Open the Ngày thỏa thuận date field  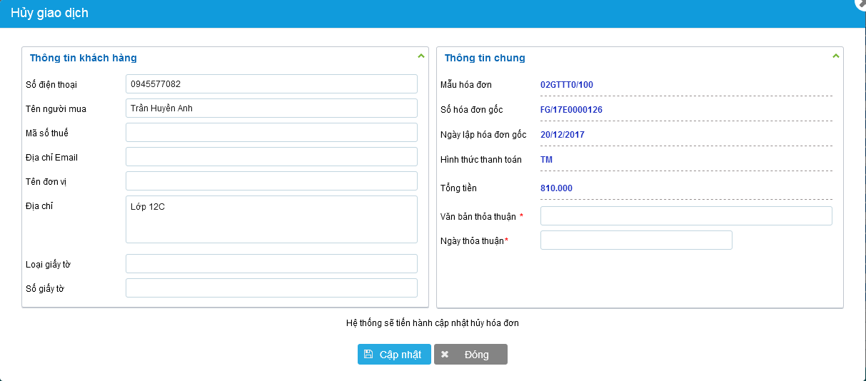636,240
